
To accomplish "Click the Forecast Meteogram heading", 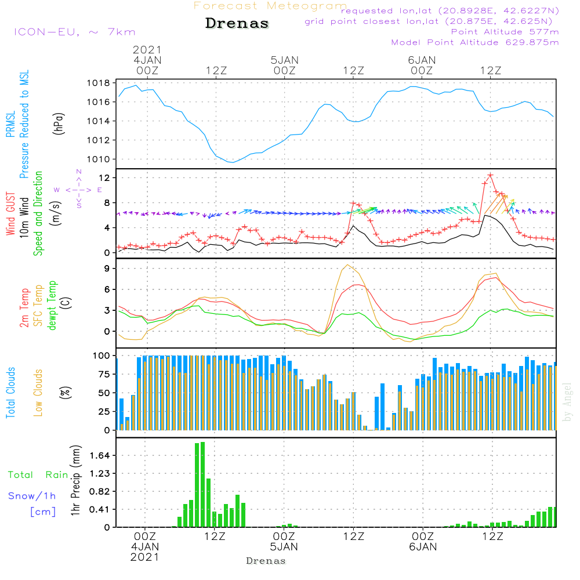I will (x=270, y=6).
